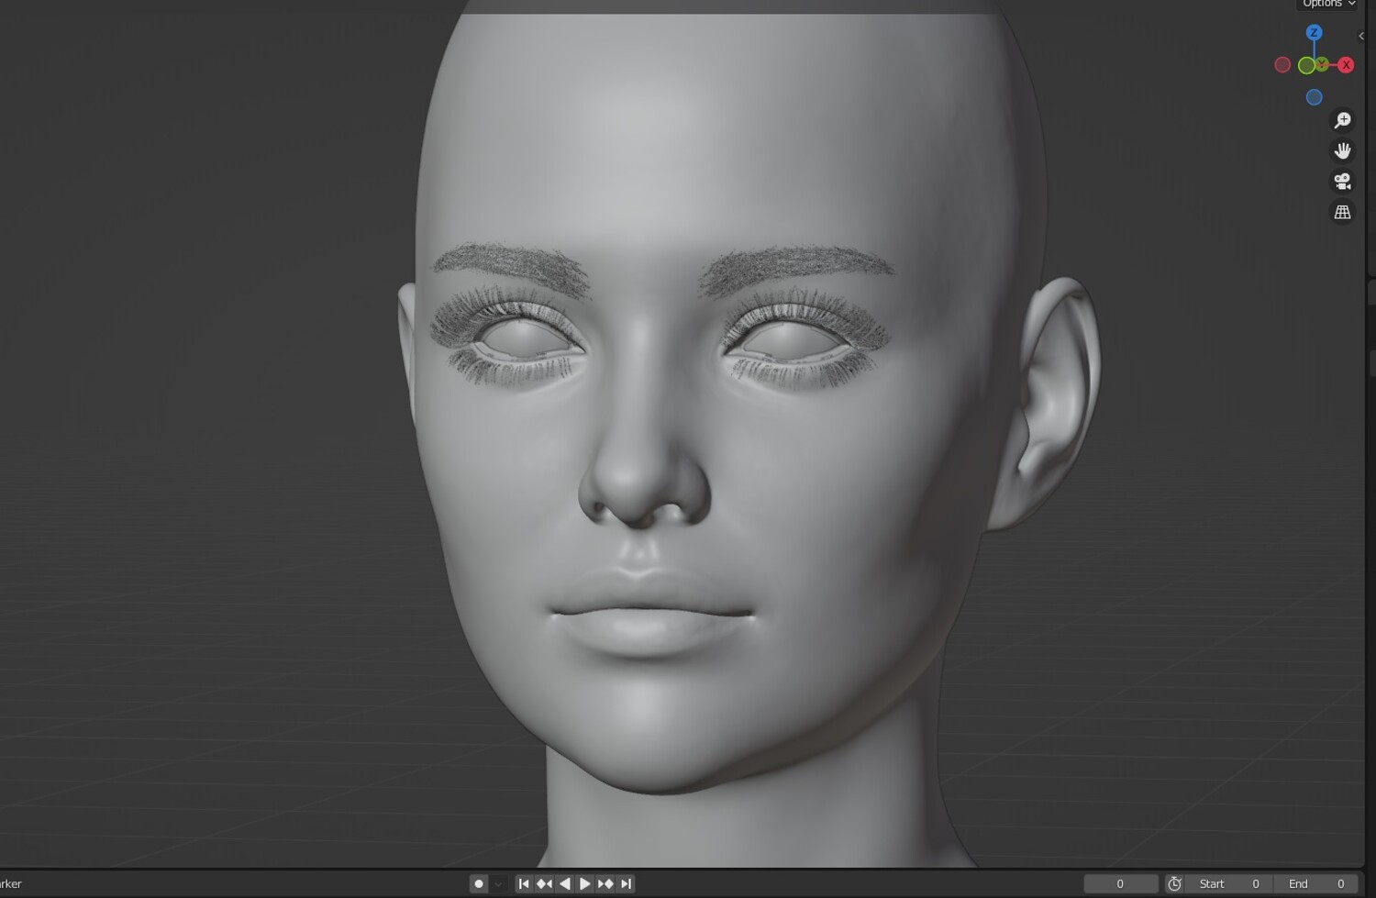1376x898 pixels.
Task: Snap view to negative Z axis circle
Action: [x=1314, y=97]
